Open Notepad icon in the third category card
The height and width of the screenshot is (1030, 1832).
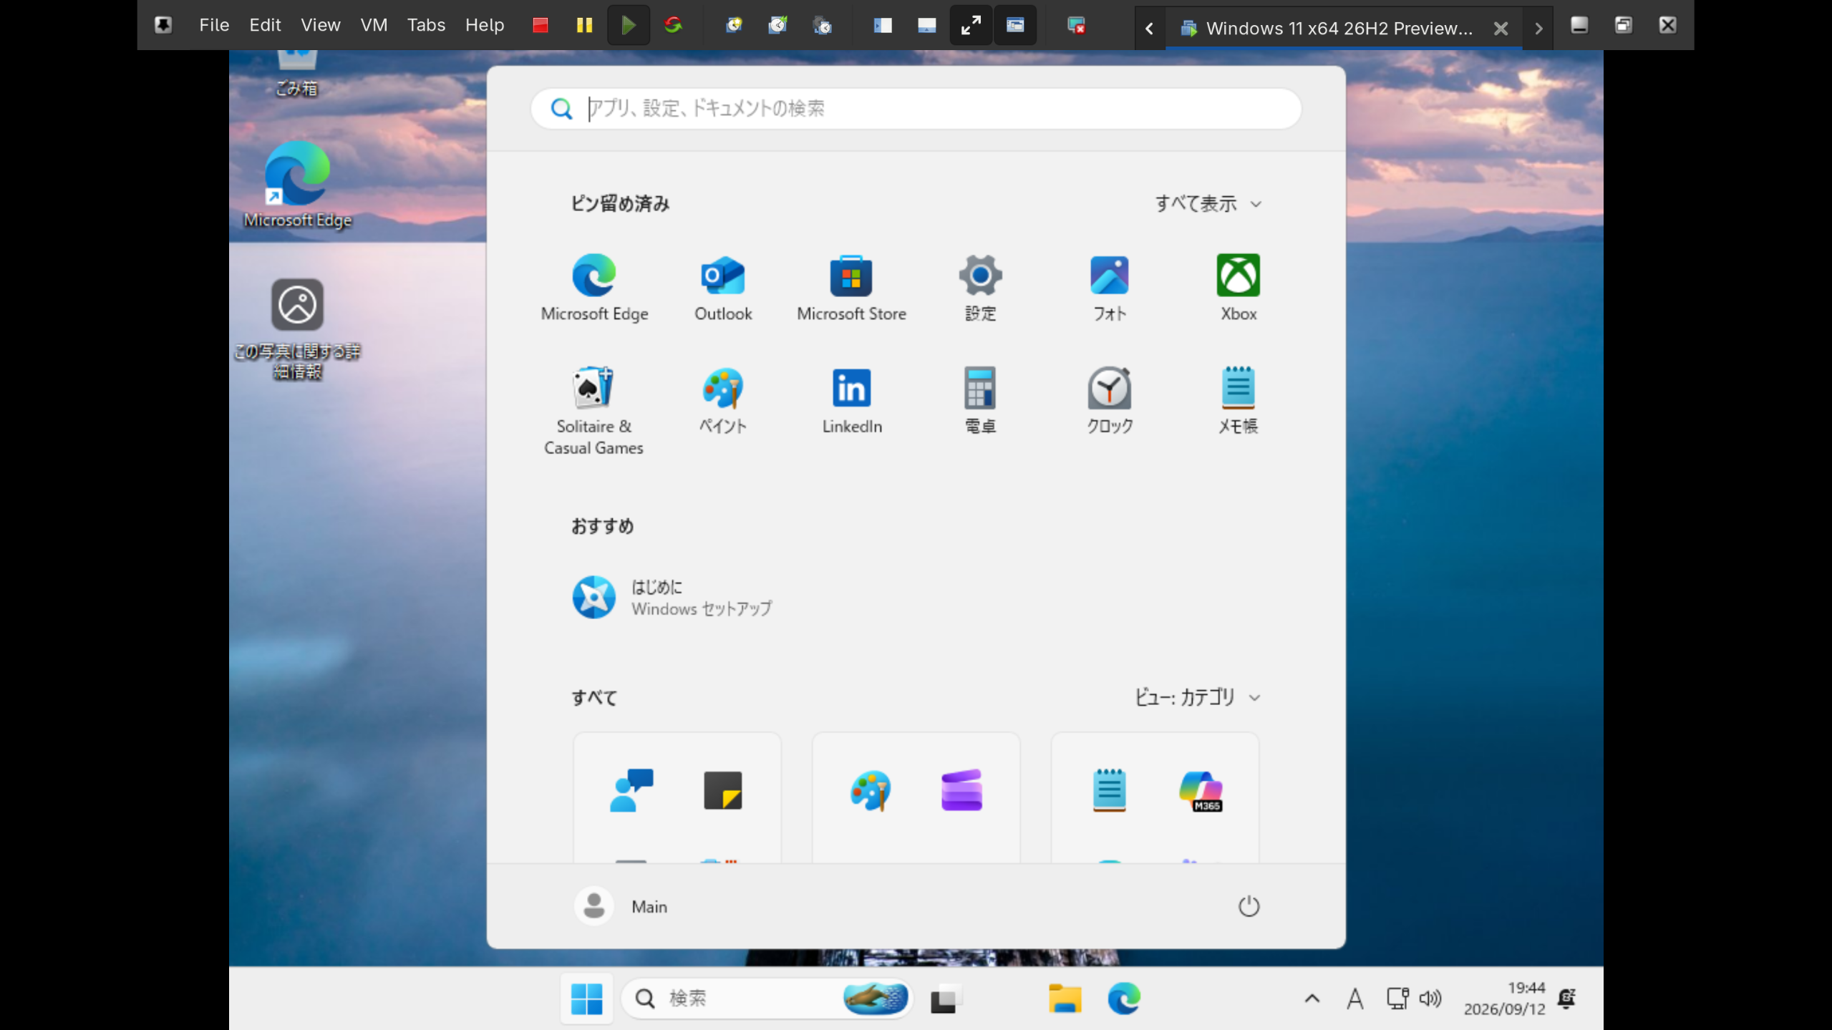[1109, 790]
